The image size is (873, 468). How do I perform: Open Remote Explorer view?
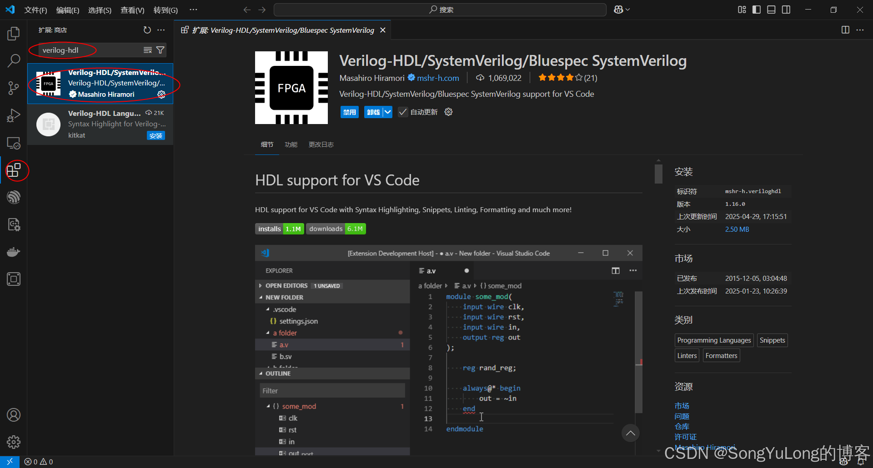pos(14,143)
